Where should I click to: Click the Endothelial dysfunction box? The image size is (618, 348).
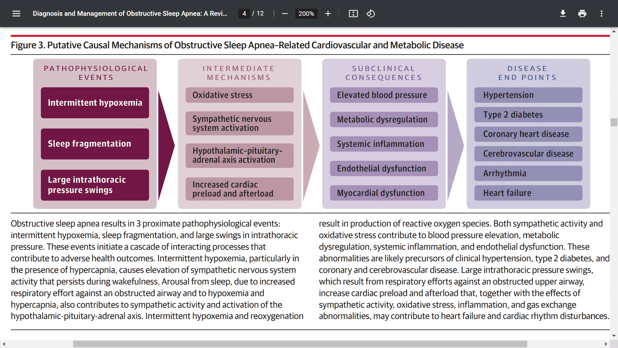point(384,169)
